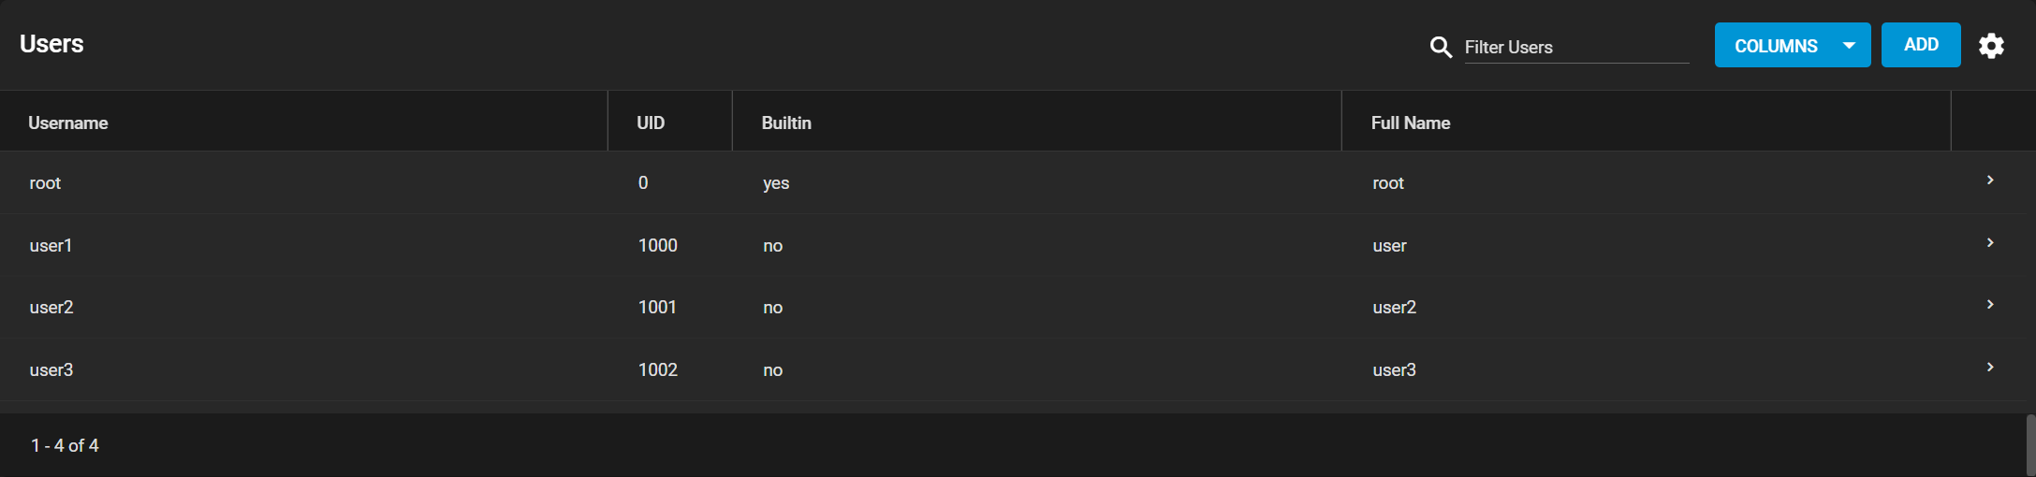The width and height of the screenshot is (2036, 477).
Task: Select the user2 username cell
Action: (51, 307)
